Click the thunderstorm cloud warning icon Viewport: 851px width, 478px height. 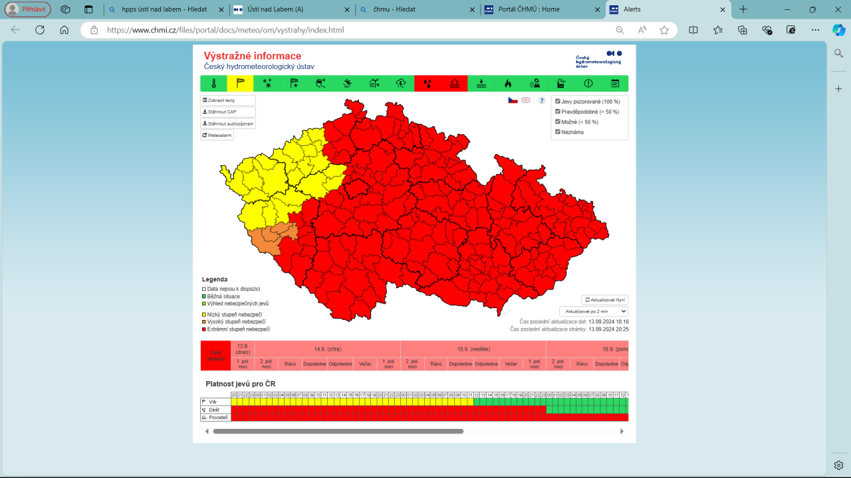(x=401, y=84)
